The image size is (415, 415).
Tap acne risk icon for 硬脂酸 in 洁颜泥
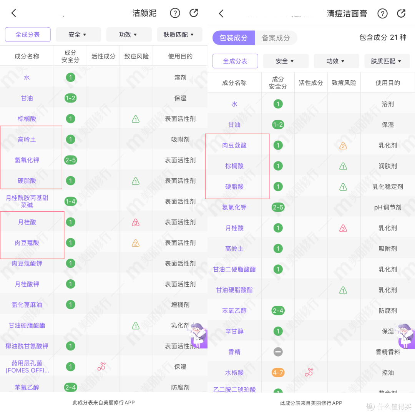coord(136,181)
